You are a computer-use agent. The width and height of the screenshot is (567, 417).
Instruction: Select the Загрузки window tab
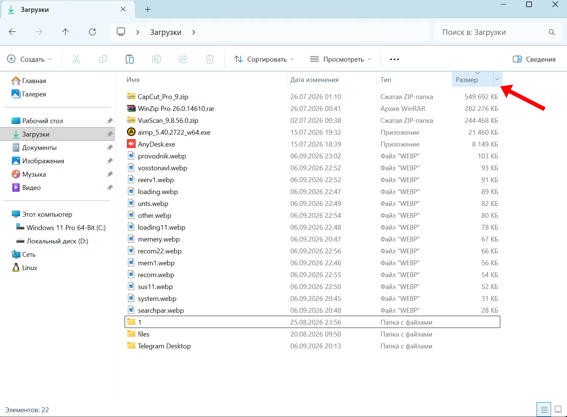pyautogui.click(x=68, y=10)
